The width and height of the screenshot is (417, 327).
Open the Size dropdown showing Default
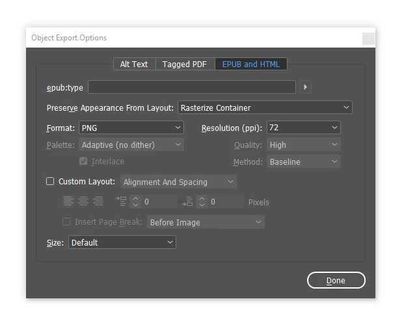point(122,242)
